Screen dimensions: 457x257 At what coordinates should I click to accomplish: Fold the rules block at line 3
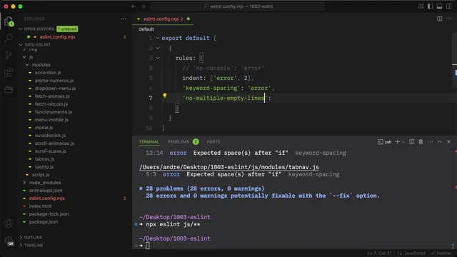(158, 58)
